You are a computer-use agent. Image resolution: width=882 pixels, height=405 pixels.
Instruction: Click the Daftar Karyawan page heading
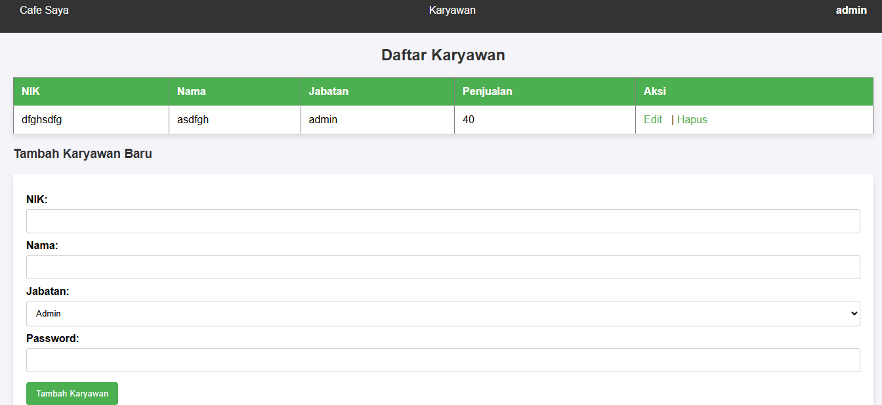[x=443, y=55]
